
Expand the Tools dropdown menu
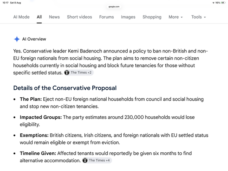click(199, 17)
